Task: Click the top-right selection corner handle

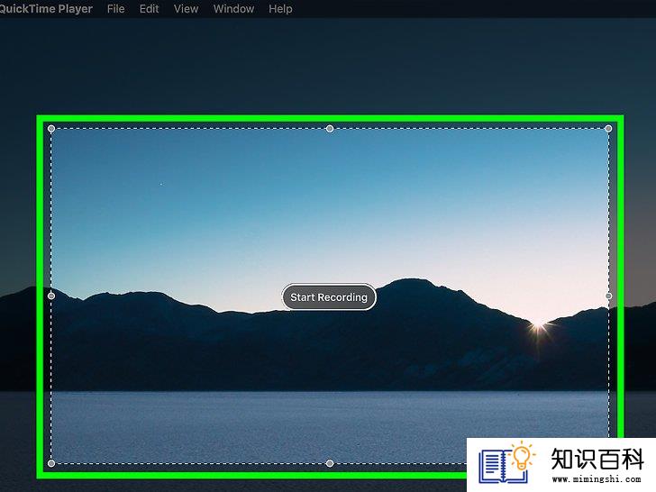Action: coord(608,129)
